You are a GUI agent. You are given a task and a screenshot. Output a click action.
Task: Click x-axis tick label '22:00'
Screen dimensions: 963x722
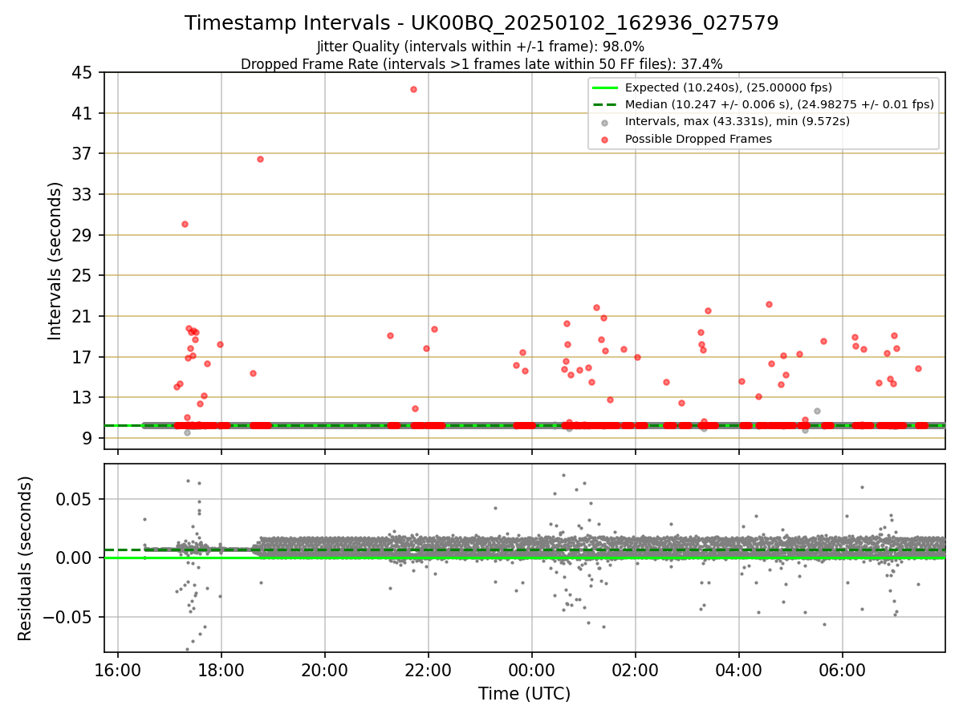429,669
